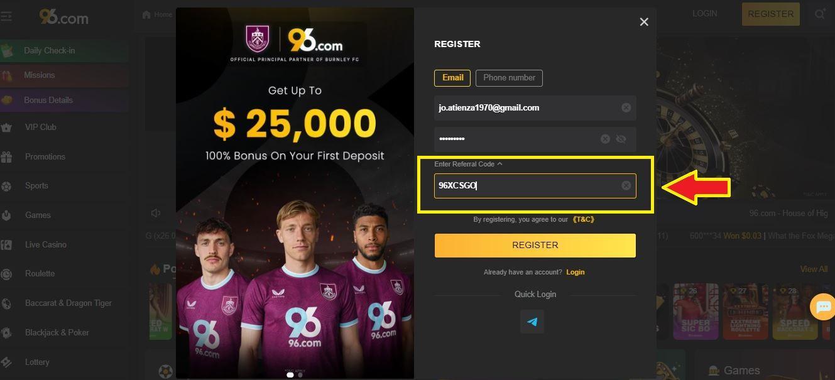835x380 pixels.
Task: Click the hamburger menu icon
Action: (6, 16)
